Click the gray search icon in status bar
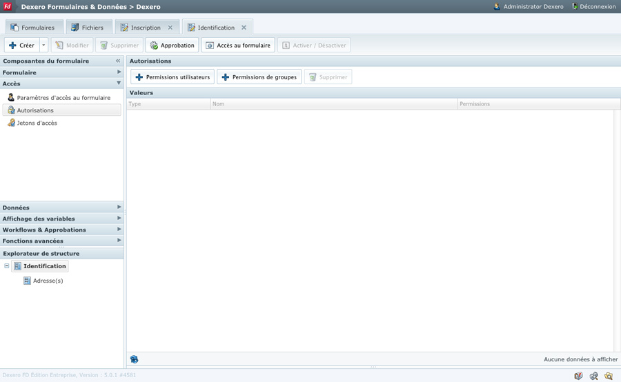 click(593, 376)
